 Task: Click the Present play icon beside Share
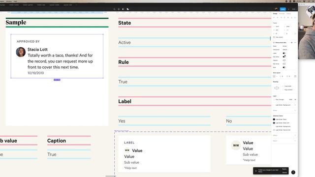[289, 9]
